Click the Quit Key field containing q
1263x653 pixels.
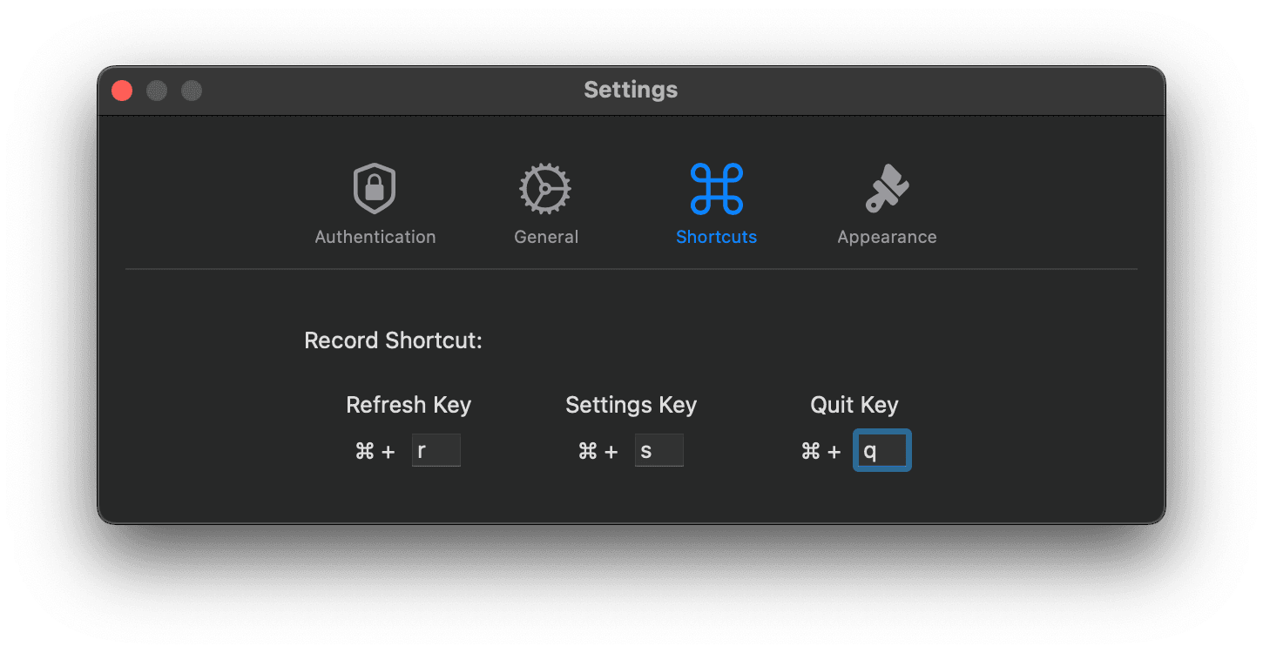(x=882, y=451)
